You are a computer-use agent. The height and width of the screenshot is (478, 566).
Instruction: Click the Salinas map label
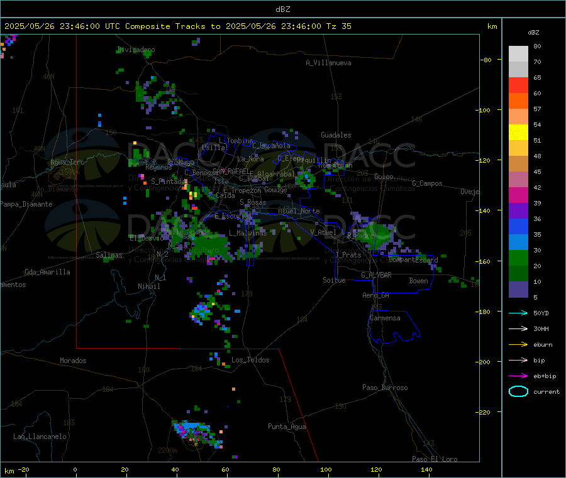pyautogui.click(x=109, y=255)
